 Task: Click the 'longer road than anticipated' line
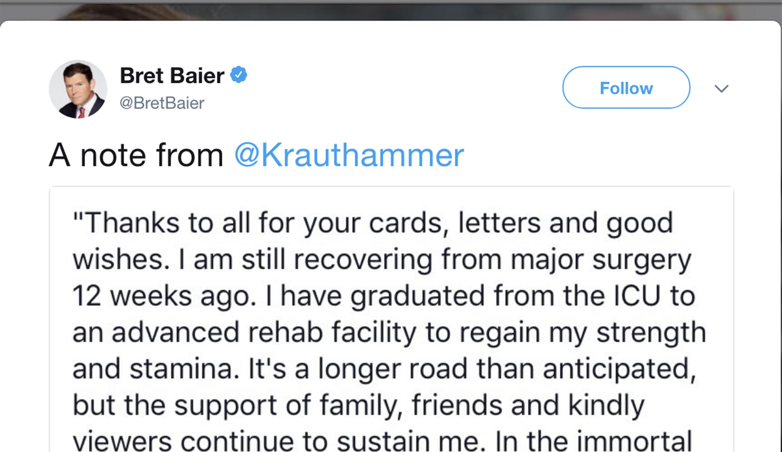[505, 369]
